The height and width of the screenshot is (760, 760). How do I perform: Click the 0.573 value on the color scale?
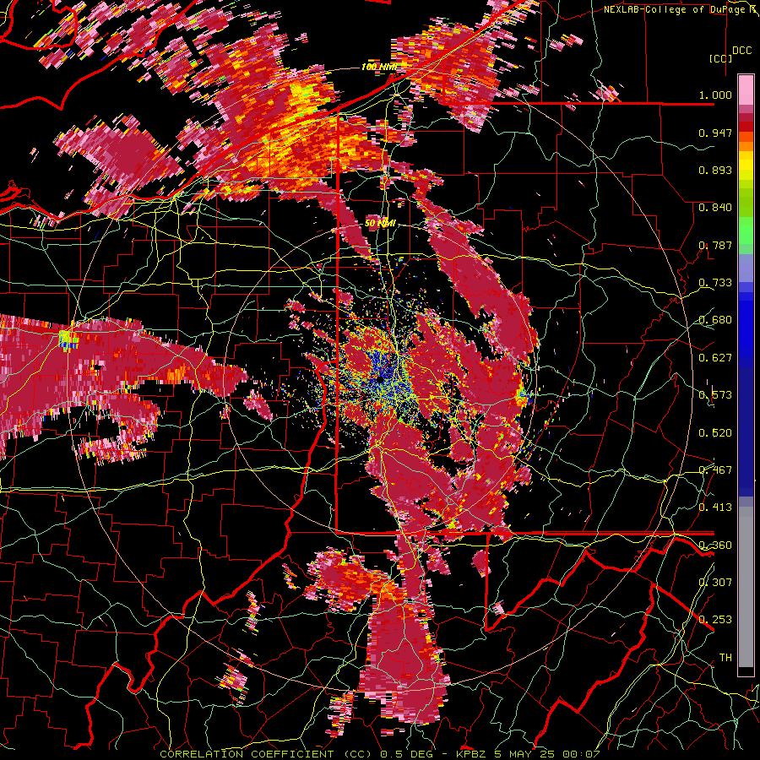pos(715,395)
